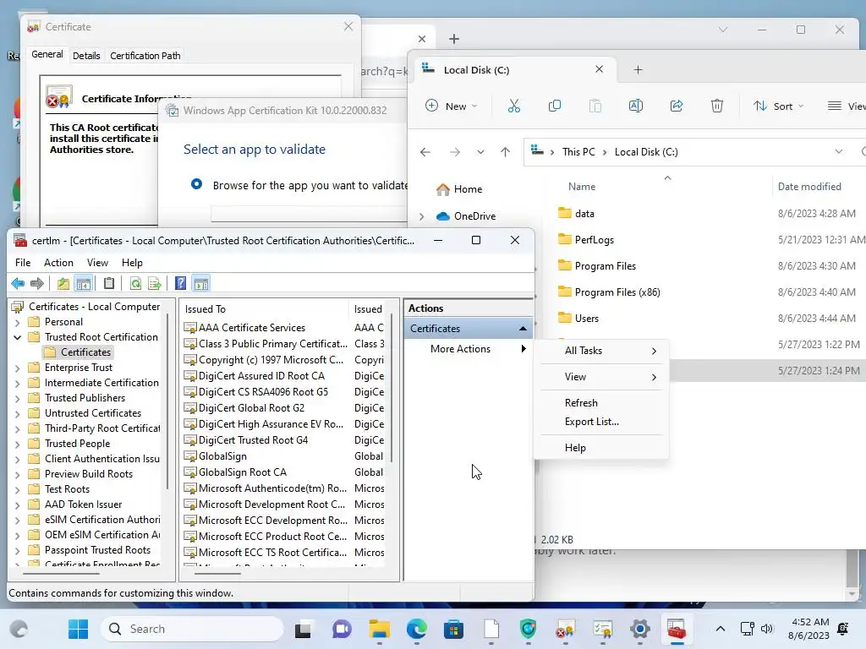Click the Back arrow in certlm toolbar
This screenshot has width=866, height=649.
click(18, 284)
